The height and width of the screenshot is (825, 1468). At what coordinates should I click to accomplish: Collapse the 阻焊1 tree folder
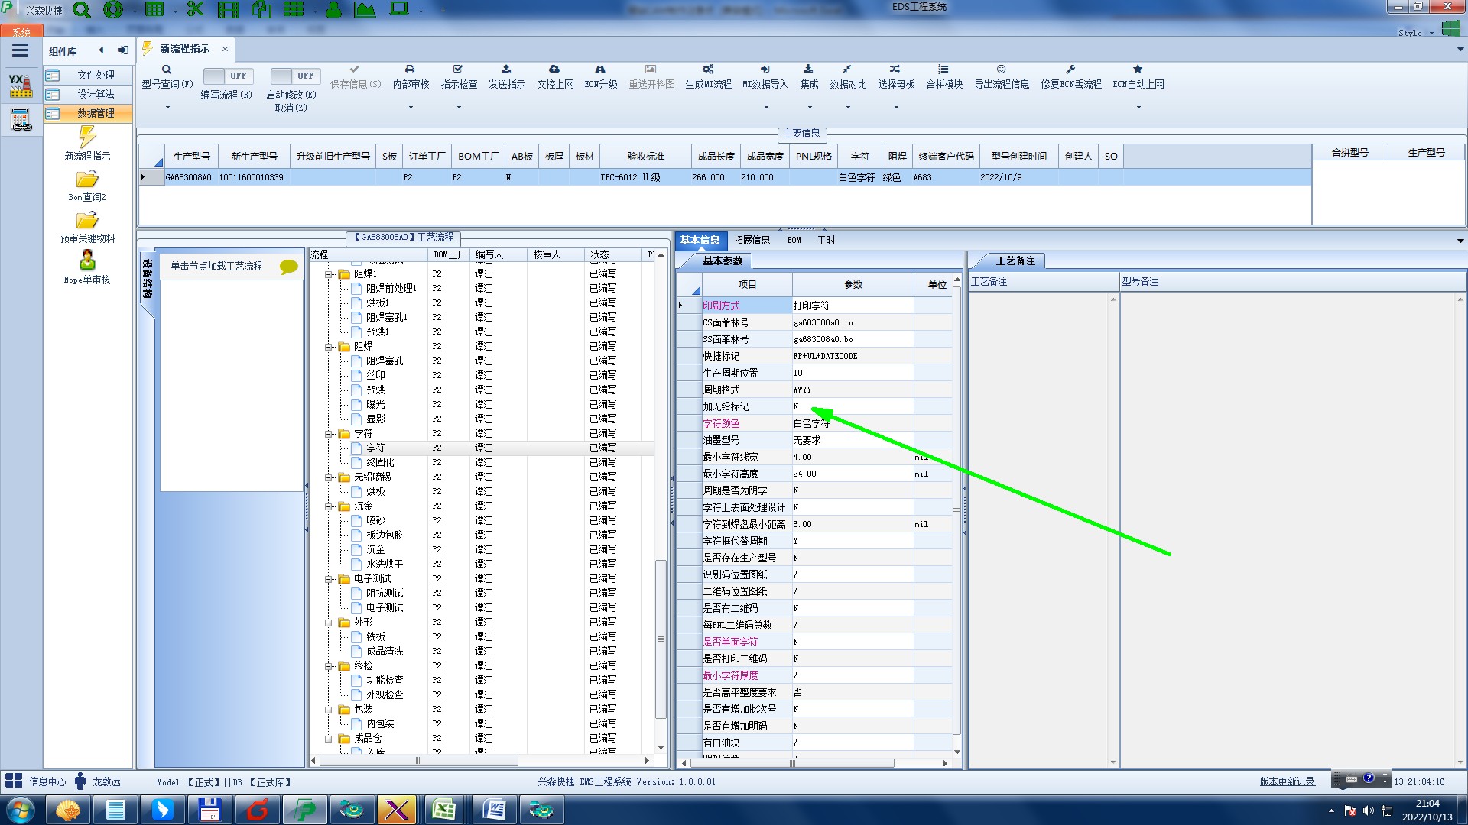coord(329,273)
